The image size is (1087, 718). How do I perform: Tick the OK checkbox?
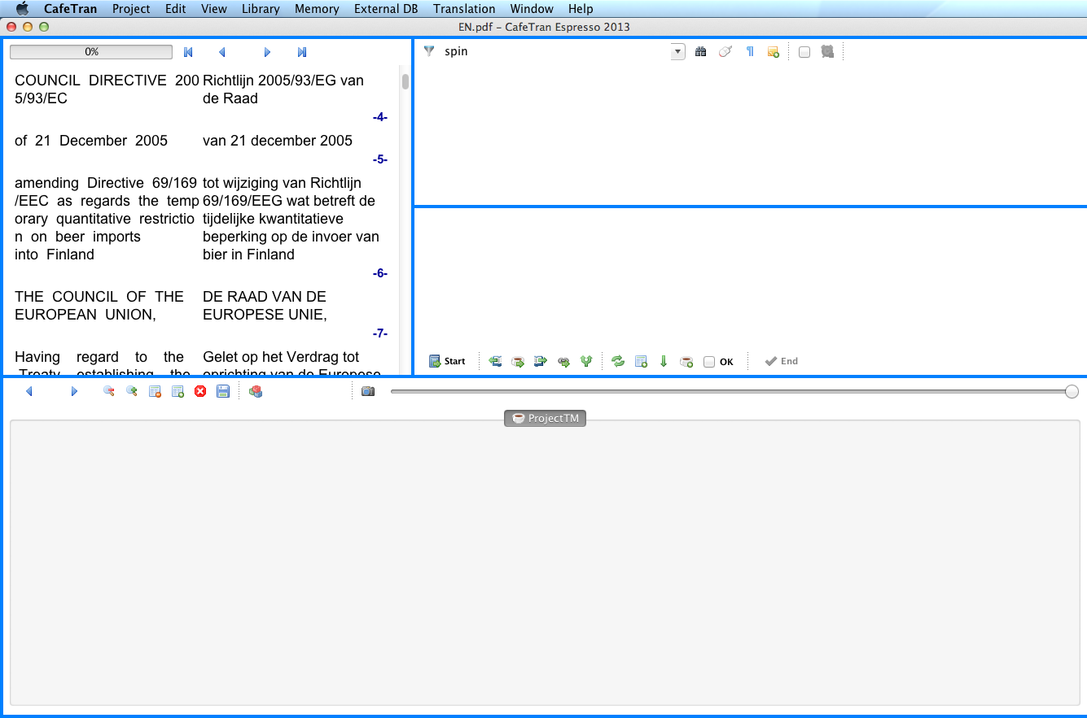coord(709,362)
